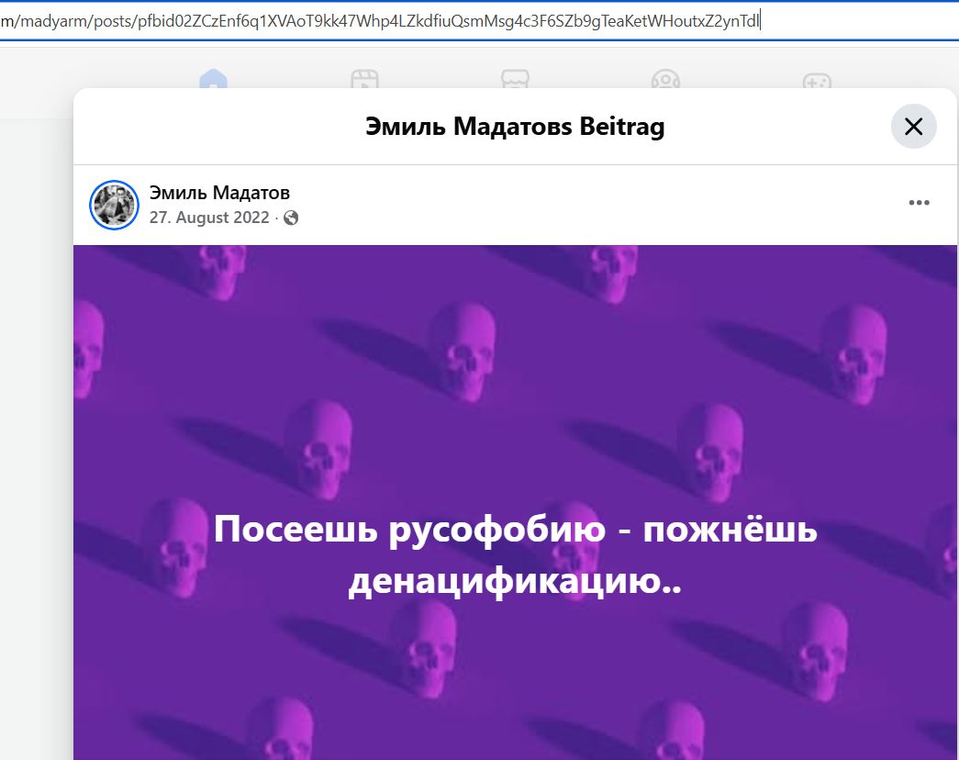Open Эмиль Мадатов's profile picture

point(115,205)
